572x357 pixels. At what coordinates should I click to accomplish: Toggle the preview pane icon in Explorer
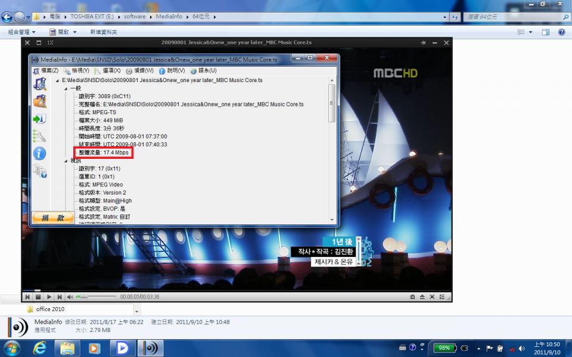545,32
